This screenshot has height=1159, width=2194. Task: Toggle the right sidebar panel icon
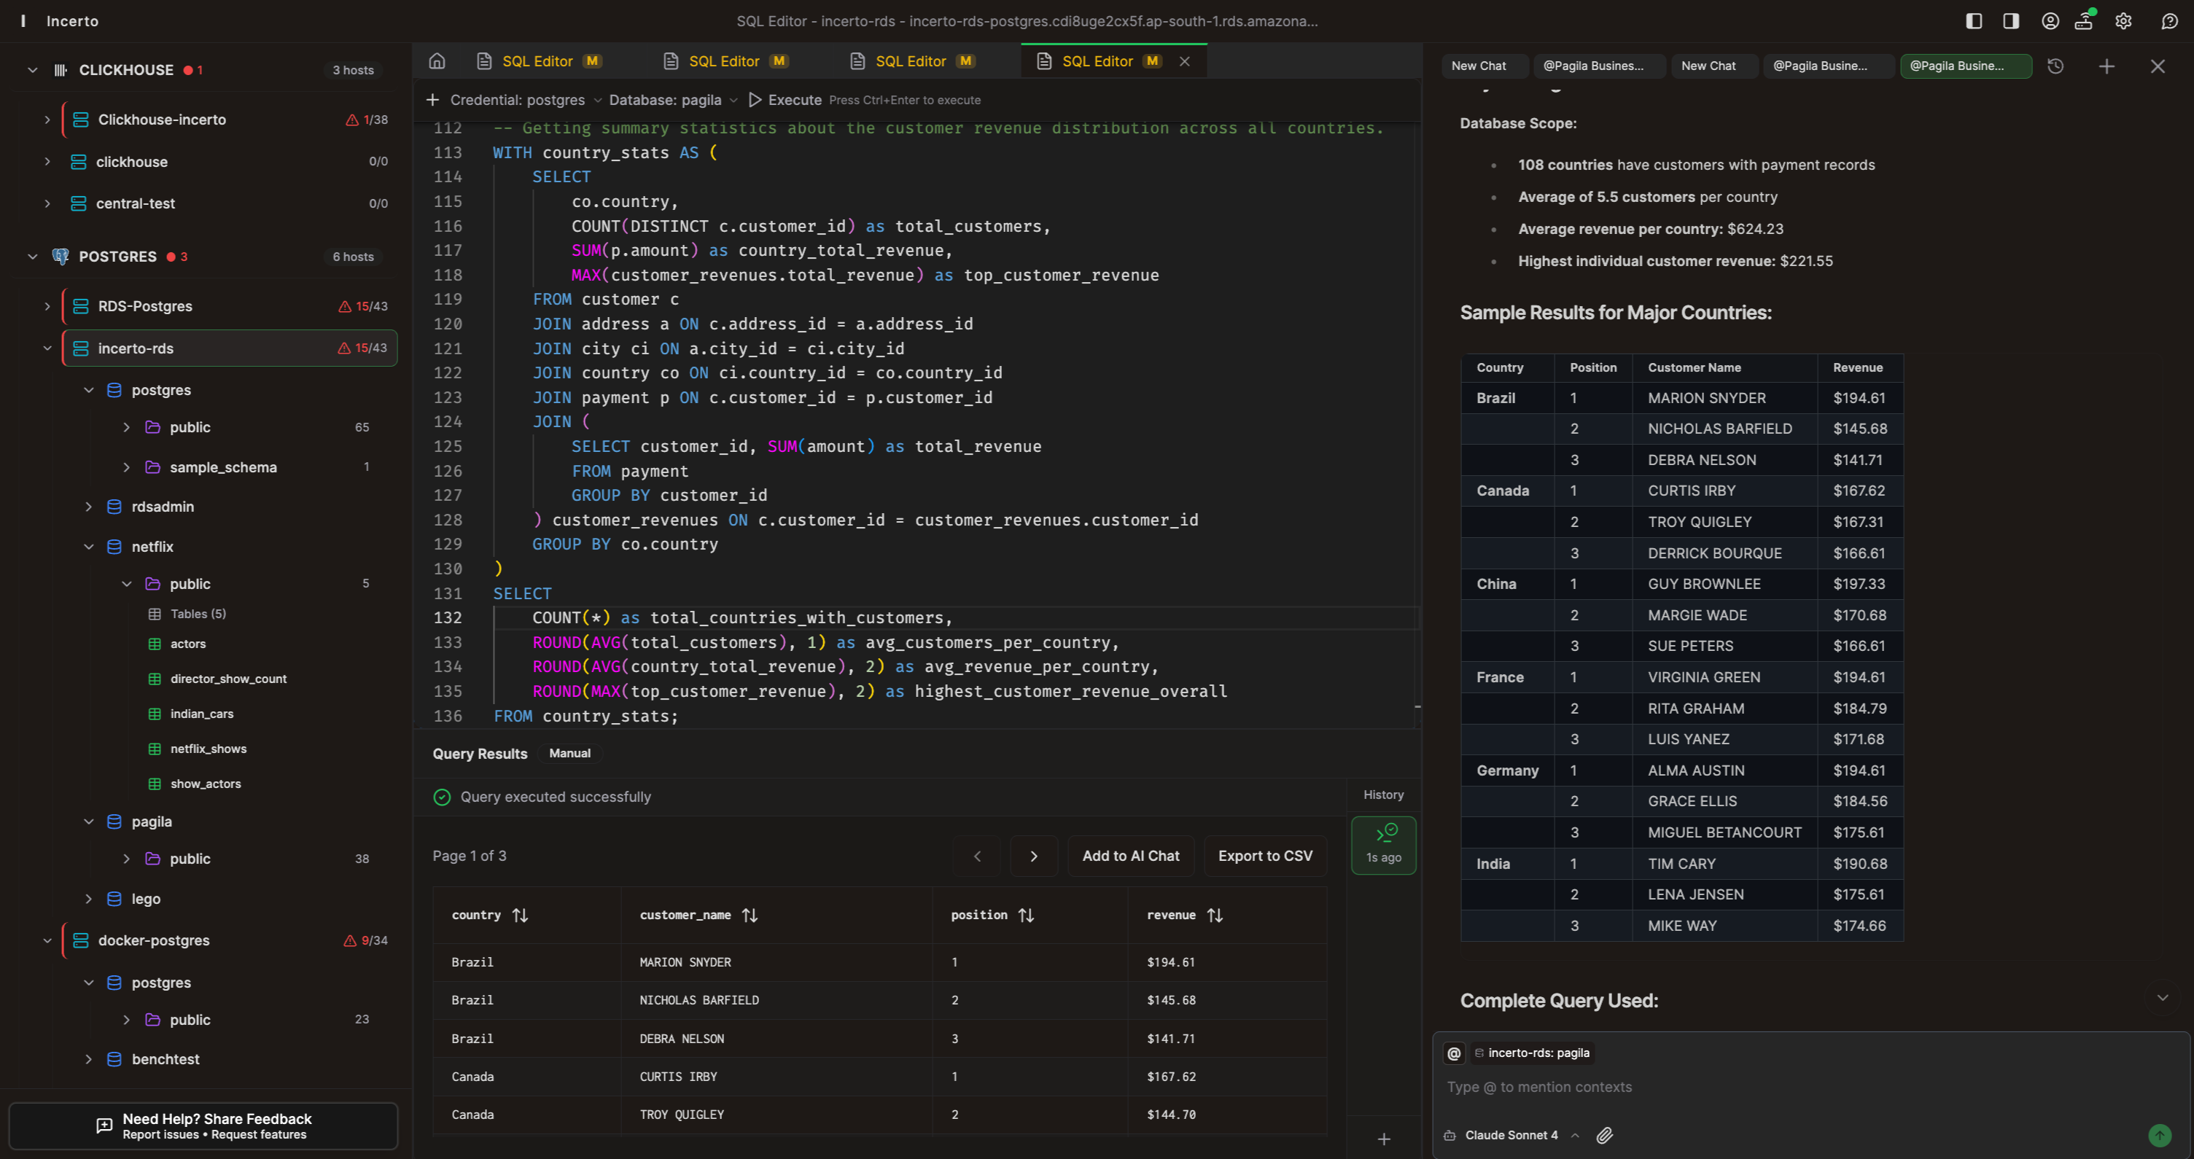pyautogui.click(x=2010, y=20)
